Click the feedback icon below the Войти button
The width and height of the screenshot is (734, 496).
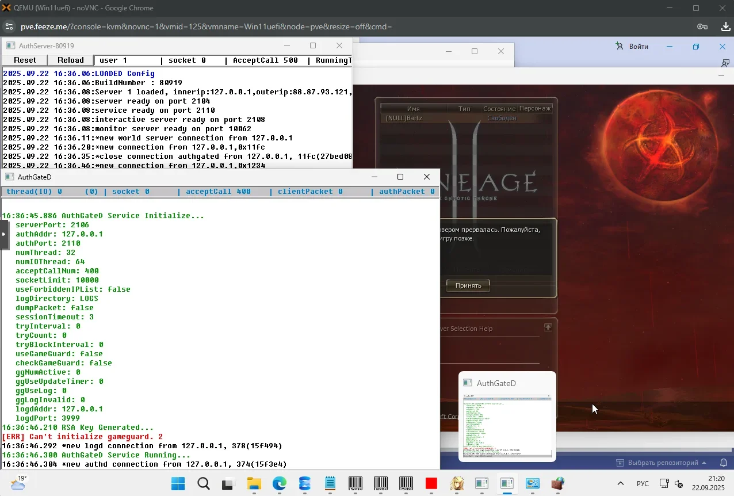725,63
